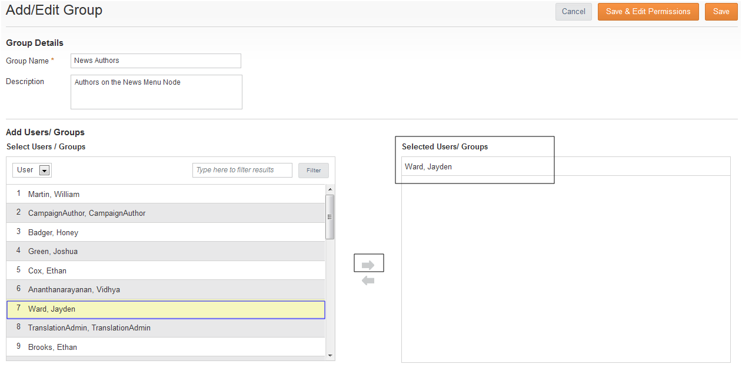This screenshot has width=742, height=374.
Task: Click the Group Name input field
Action: 155,61
